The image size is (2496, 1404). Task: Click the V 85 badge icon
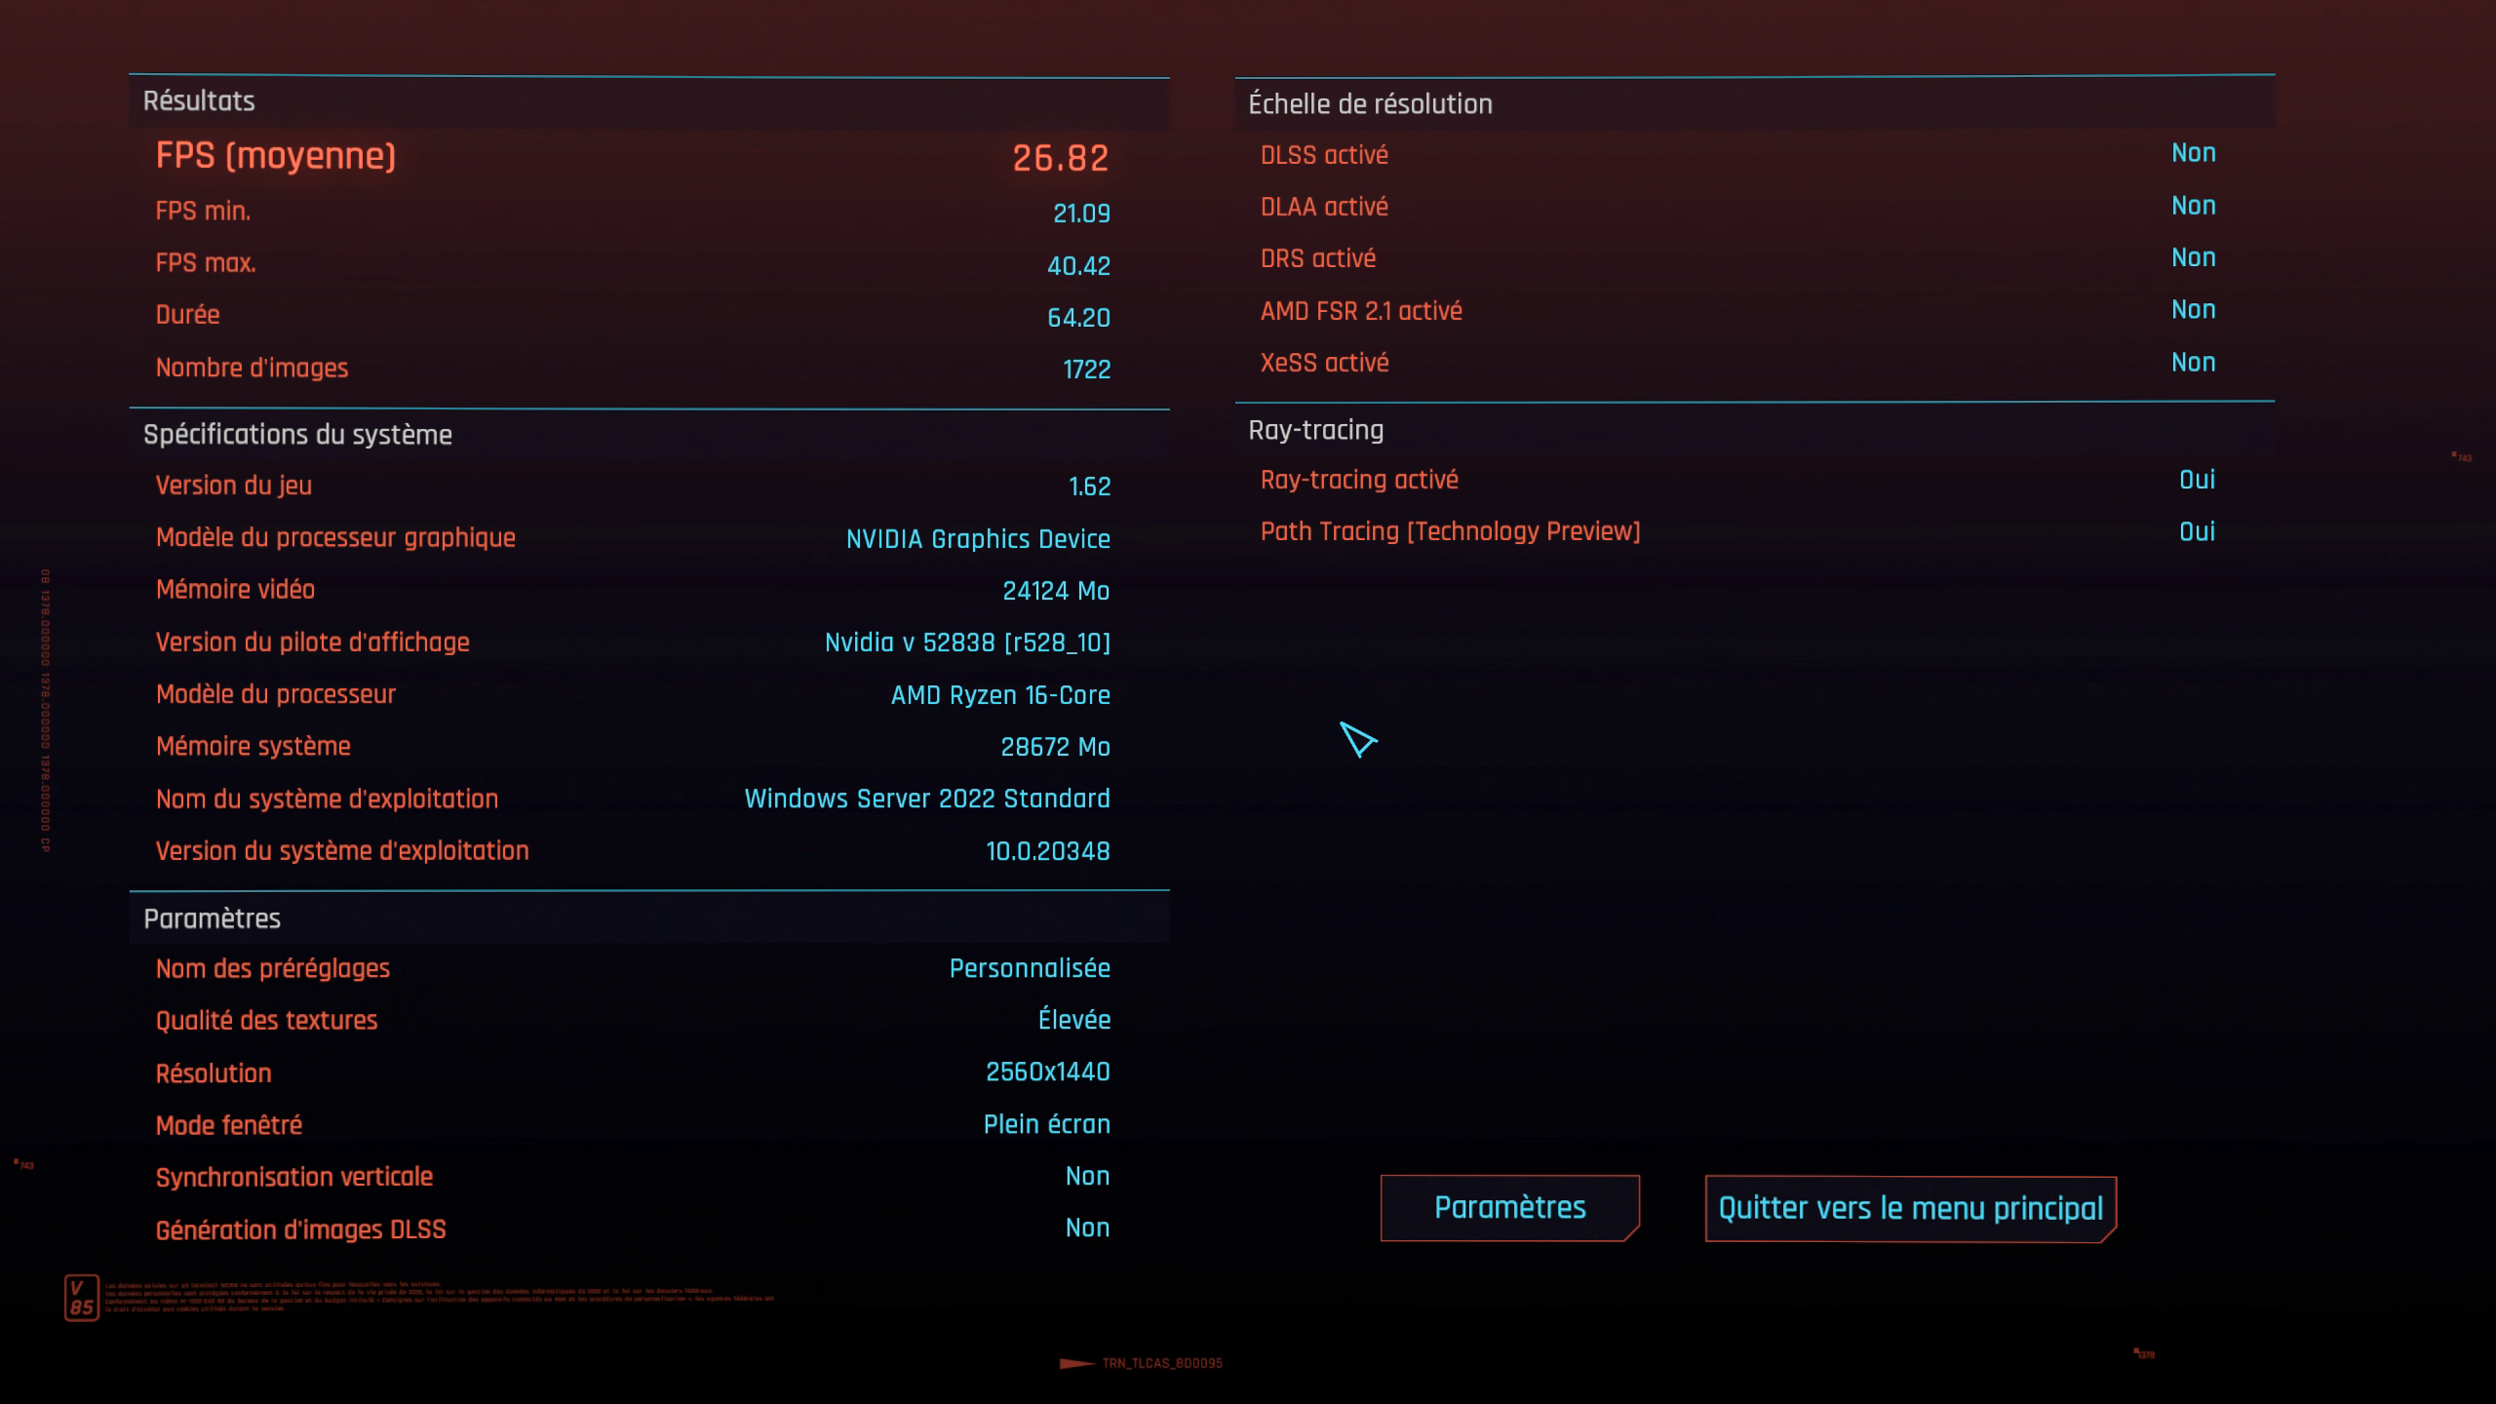click(82, 1298)
